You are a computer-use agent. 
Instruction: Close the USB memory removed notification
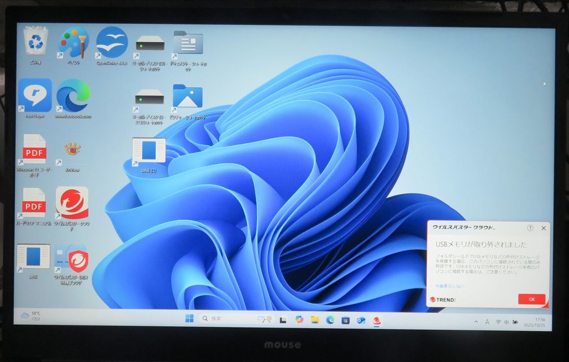[543, 228]
